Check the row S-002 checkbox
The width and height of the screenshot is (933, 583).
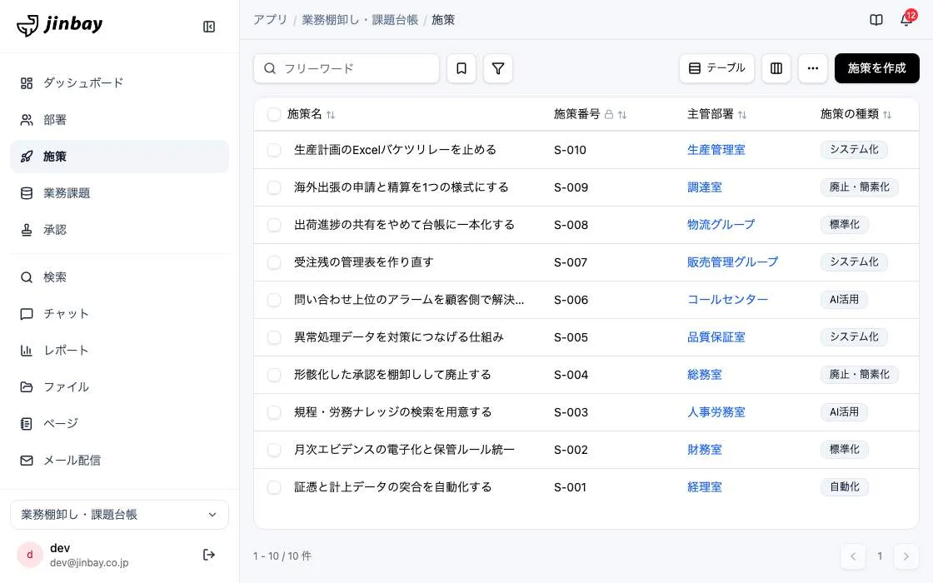click(274, 450)
